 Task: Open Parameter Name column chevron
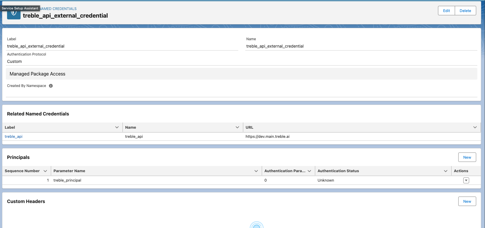[256, 171]
